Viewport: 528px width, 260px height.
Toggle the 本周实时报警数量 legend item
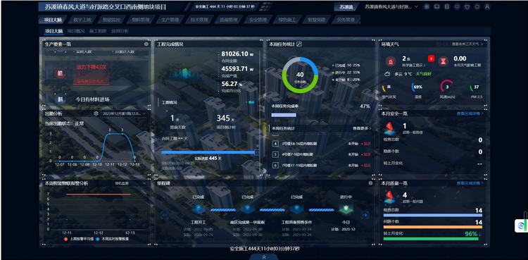pyautogui.click(x=112, y=239)
